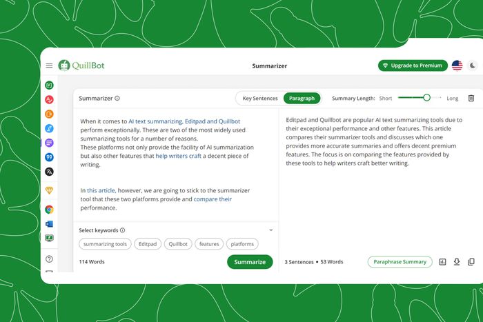
Task: Switch to Key Sentences mode
Action: tap(260, 98)
